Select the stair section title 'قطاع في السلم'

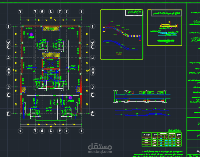[x=134, y=12]
